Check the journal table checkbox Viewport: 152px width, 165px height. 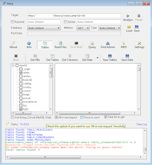pos(21,98)
